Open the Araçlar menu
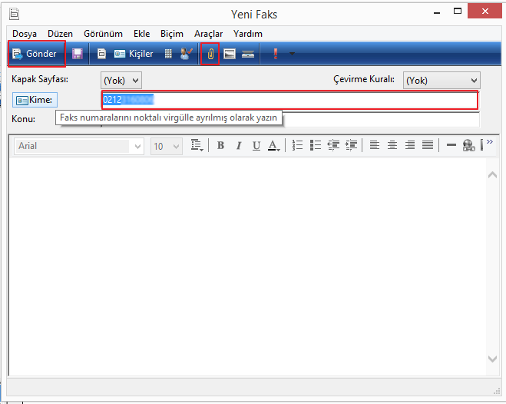506x404 pixels. [x=209, y=34]
